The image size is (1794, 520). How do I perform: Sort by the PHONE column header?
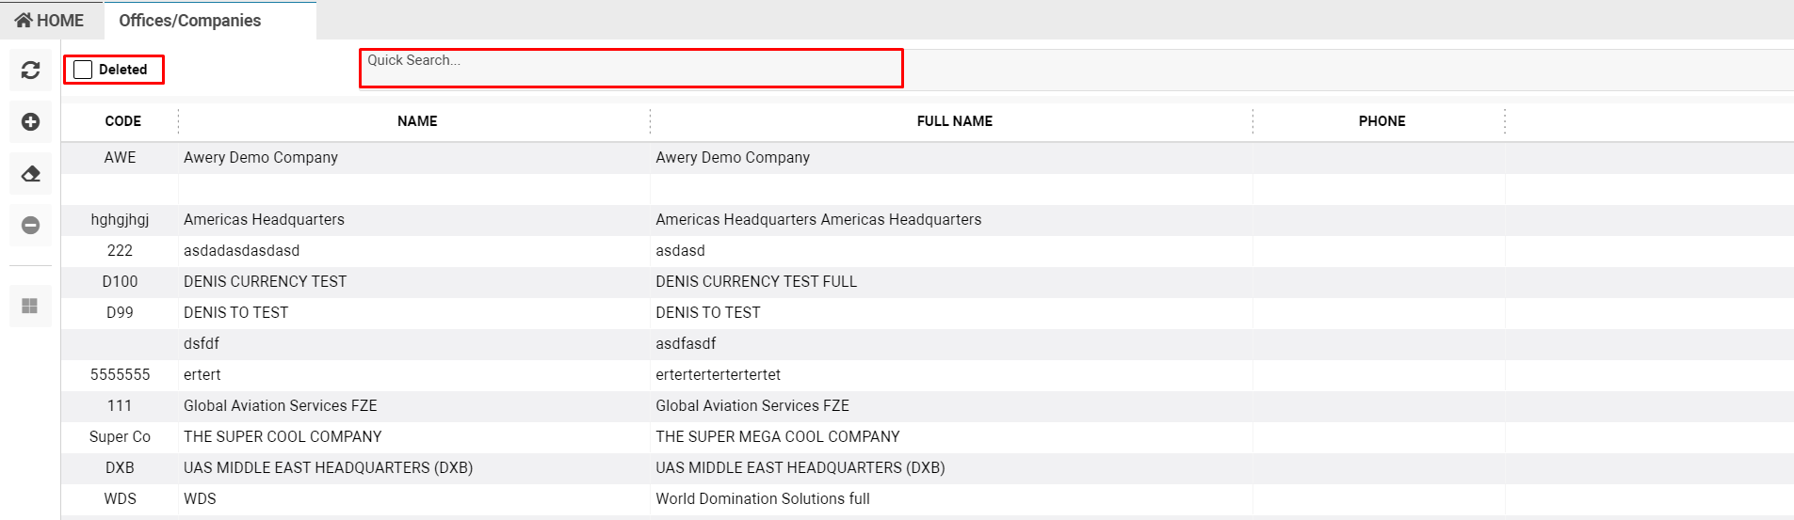coord(1382,121)
